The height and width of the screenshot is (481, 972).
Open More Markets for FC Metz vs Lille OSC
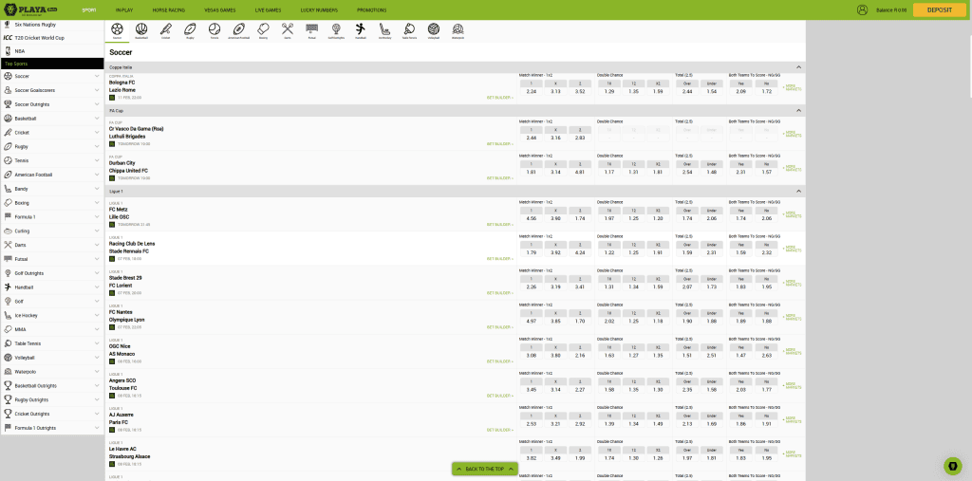[x=793, y=214]
